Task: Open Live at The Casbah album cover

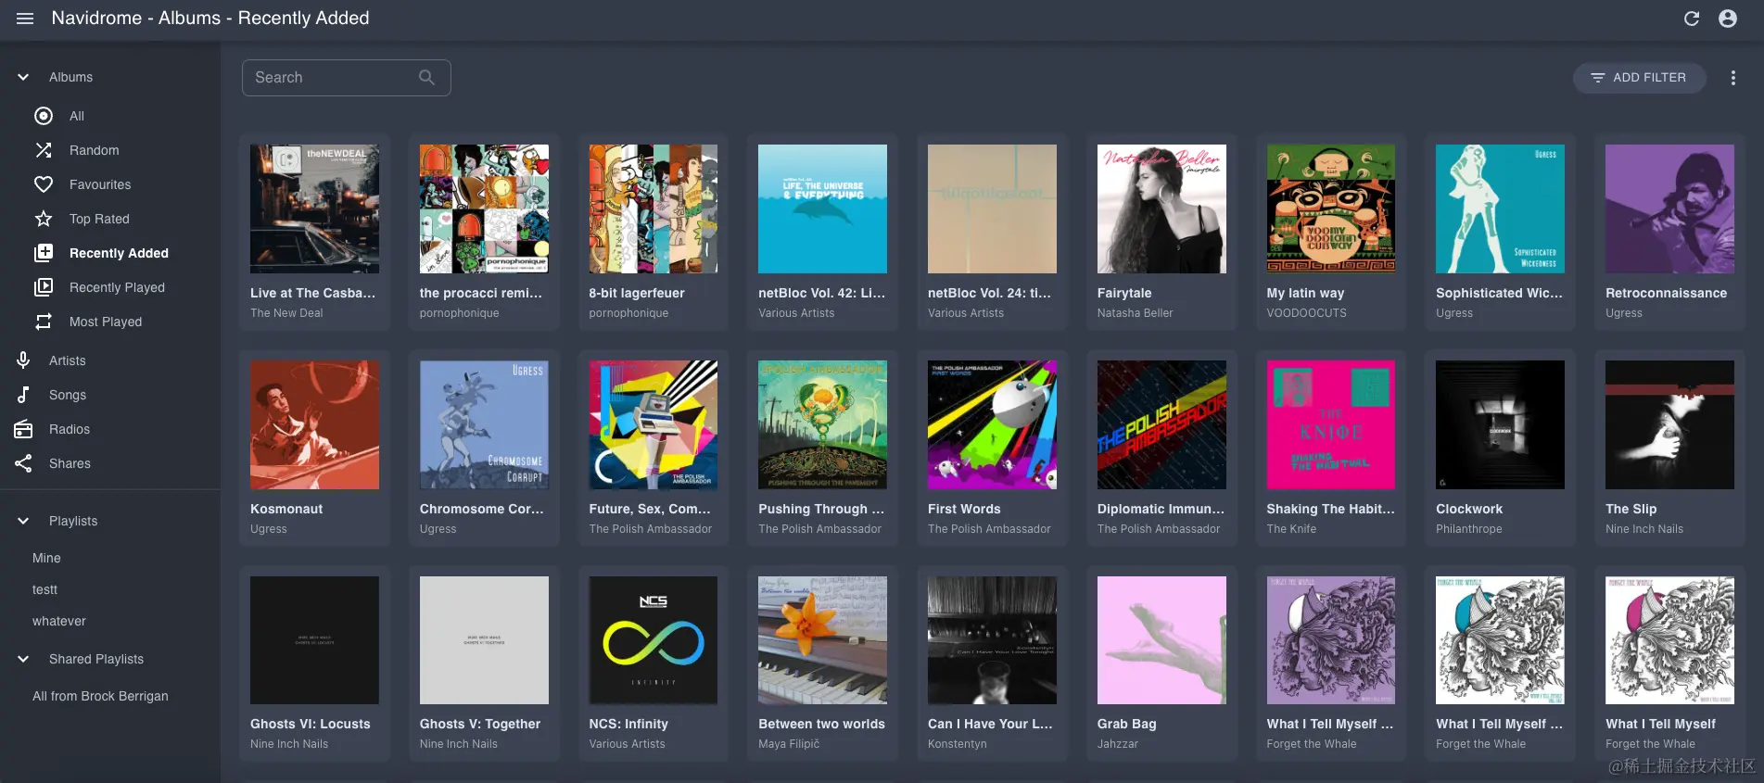Action: click(x=314, y=208)
